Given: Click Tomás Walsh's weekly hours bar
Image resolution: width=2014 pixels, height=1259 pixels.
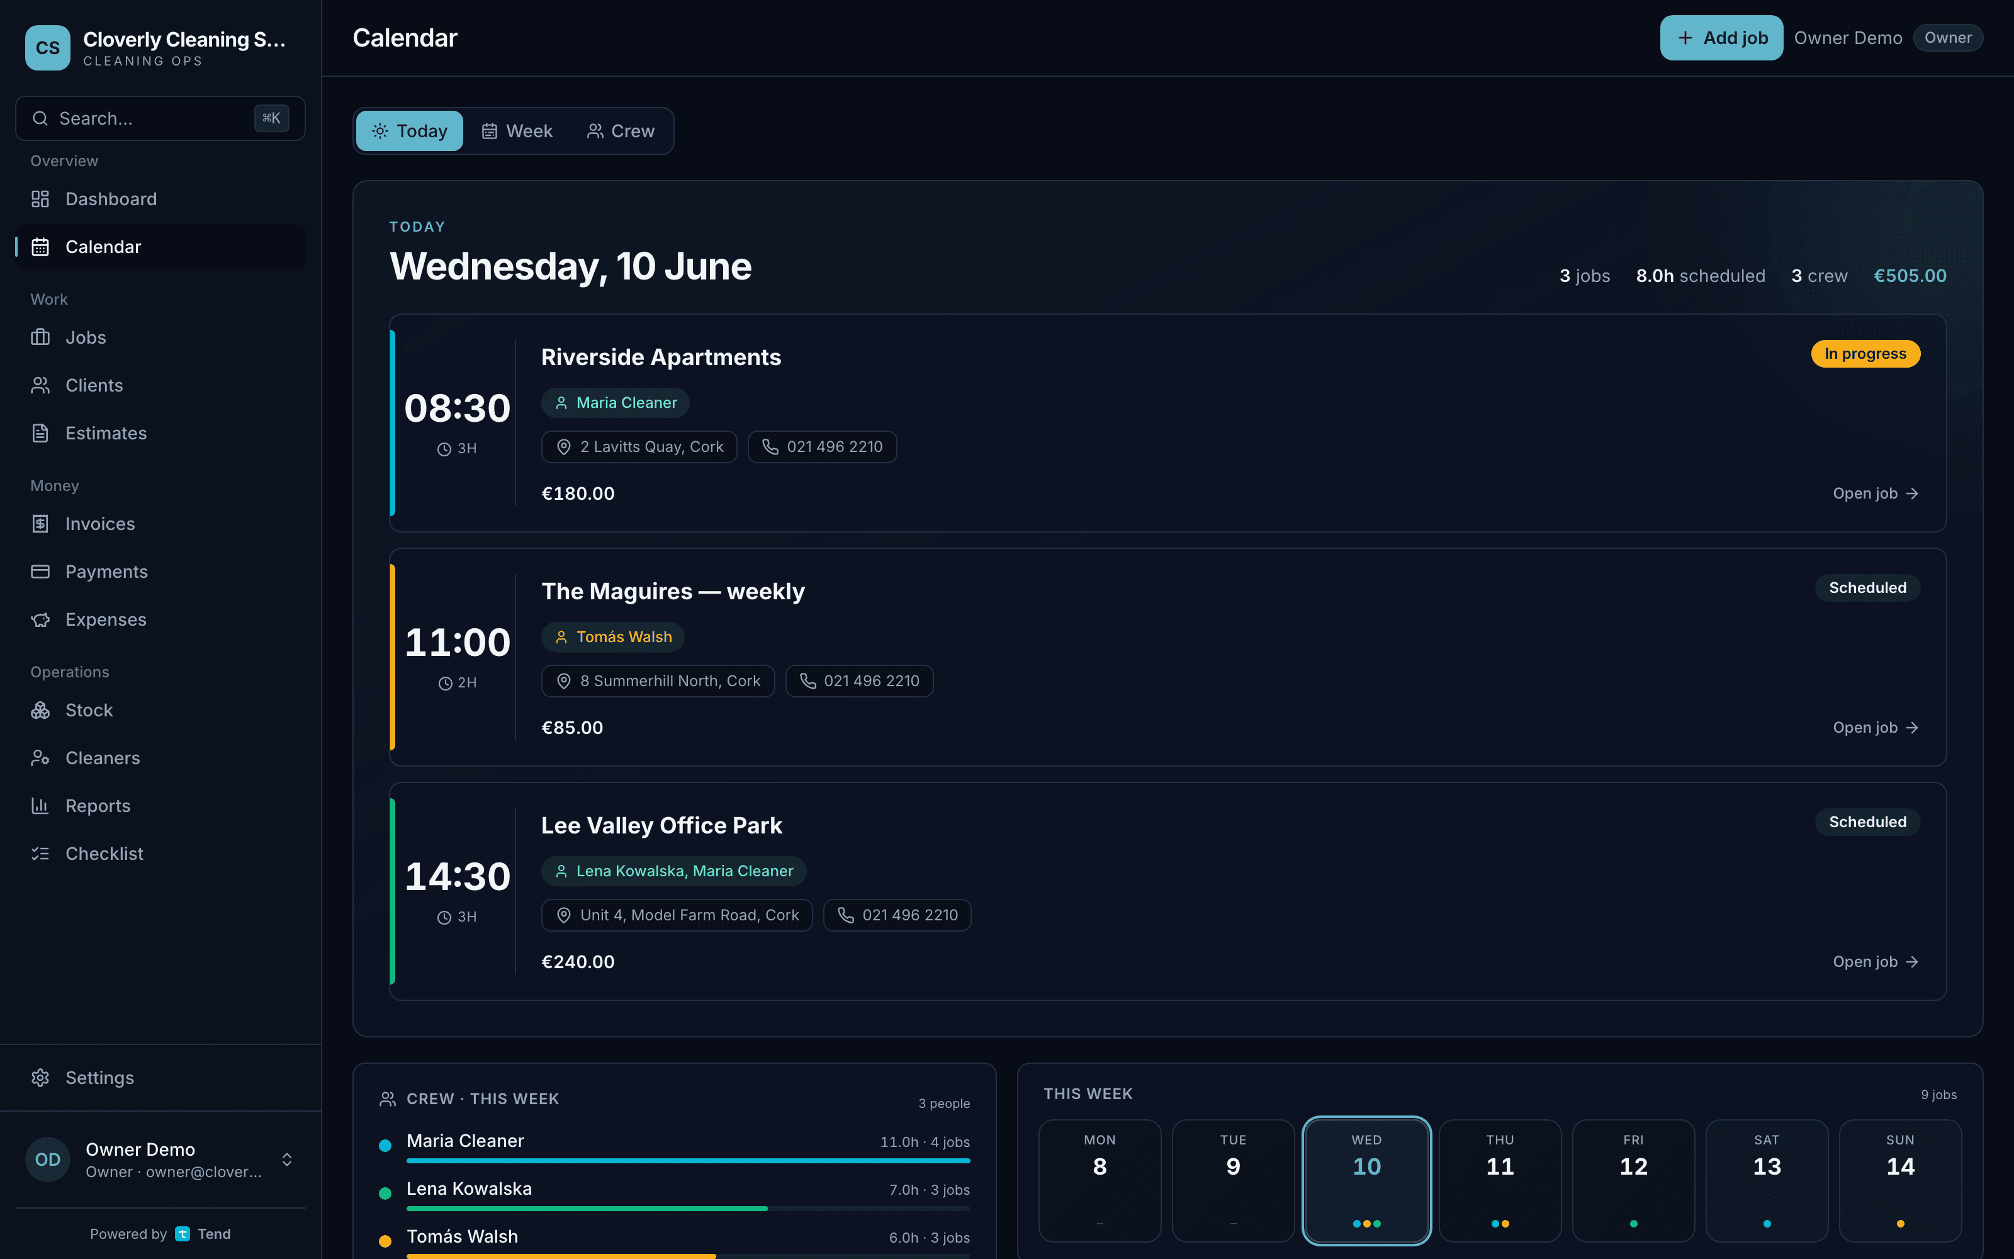Looking at the screenshot, I should (689, 1256).
